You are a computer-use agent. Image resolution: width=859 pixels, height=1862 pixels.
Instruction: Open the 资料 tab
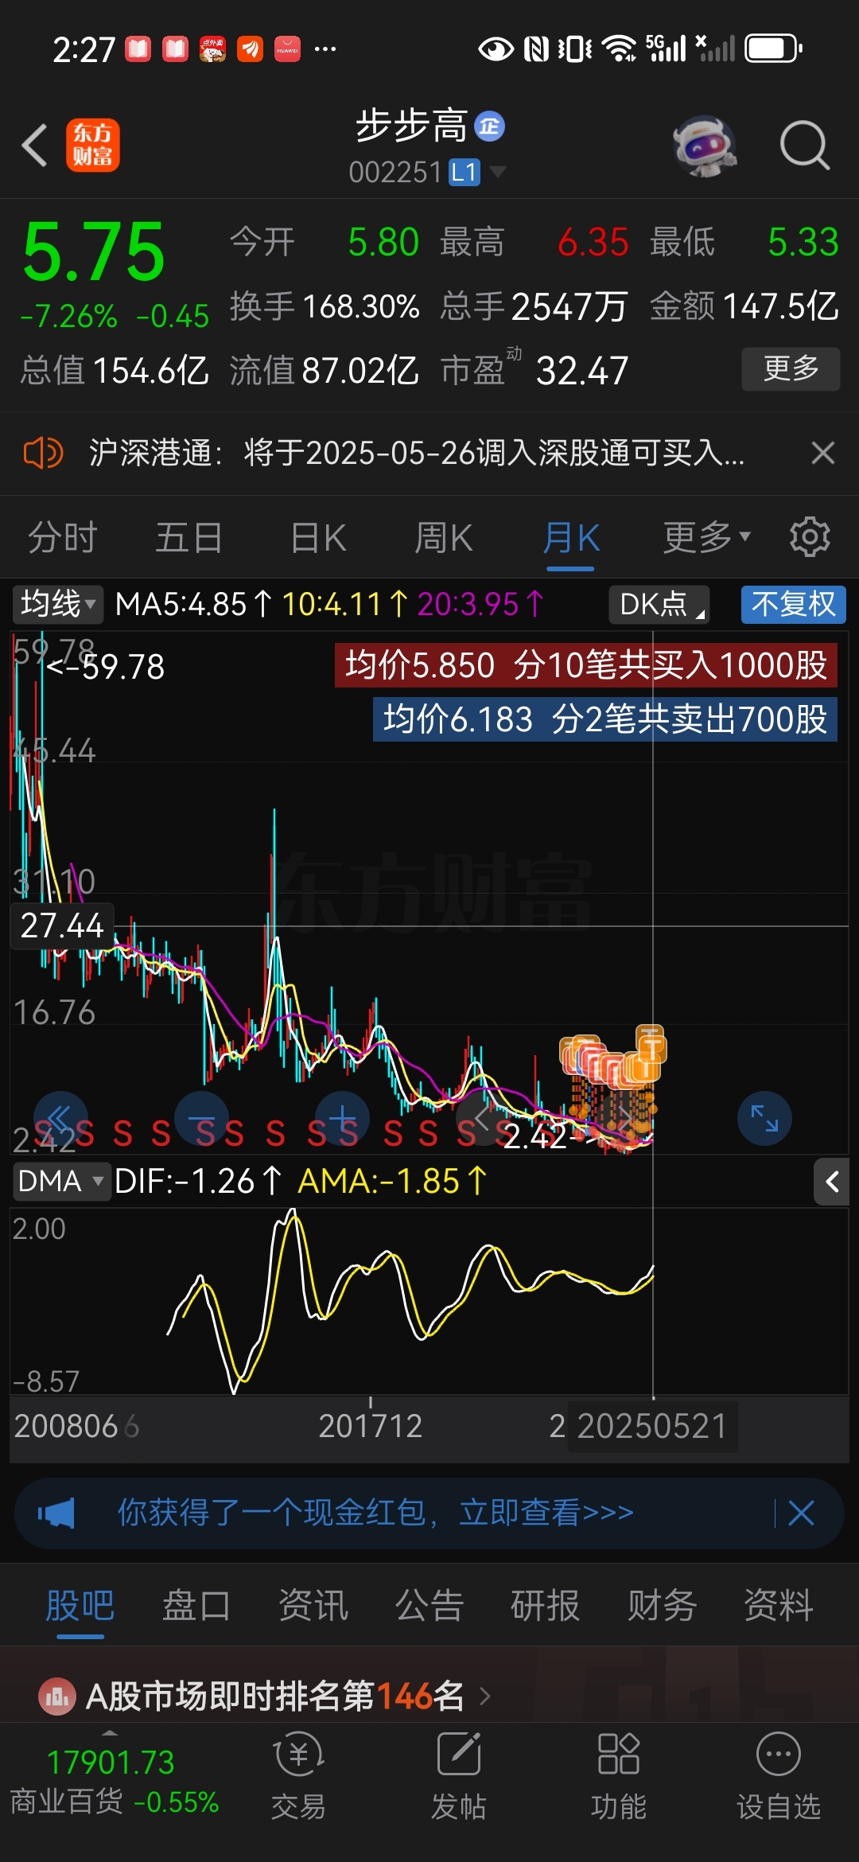[778, 1605]
